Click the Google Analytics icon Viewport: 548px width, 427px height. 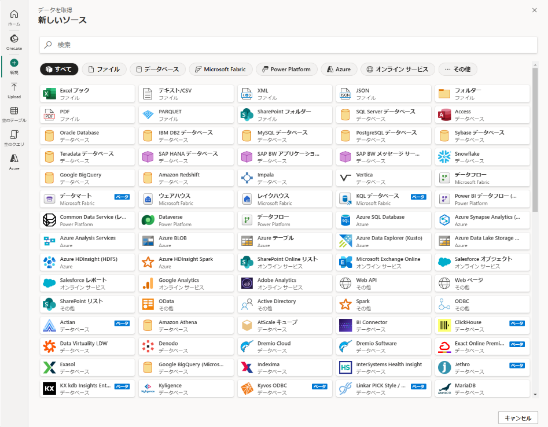tap(148, 284)
